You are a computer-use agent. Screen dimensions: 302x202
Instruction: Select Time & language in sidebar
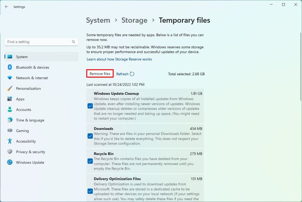30,120
